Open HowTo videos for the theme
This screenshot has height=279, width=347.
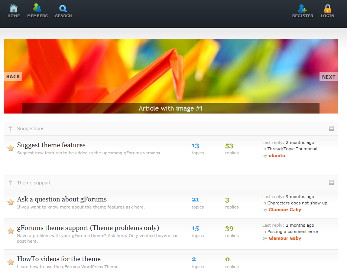(x=59, y=259)
